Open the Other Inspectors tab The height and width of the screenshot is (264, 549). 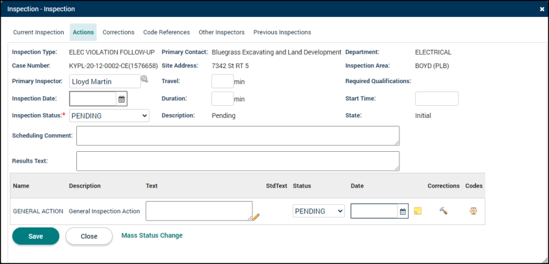click(221, 32)
